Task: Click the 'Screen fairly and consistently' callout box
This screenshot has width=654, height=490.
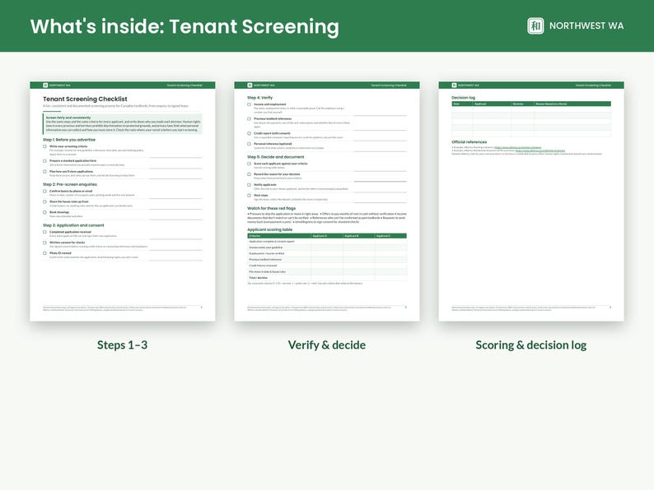Action: [123, 123]
